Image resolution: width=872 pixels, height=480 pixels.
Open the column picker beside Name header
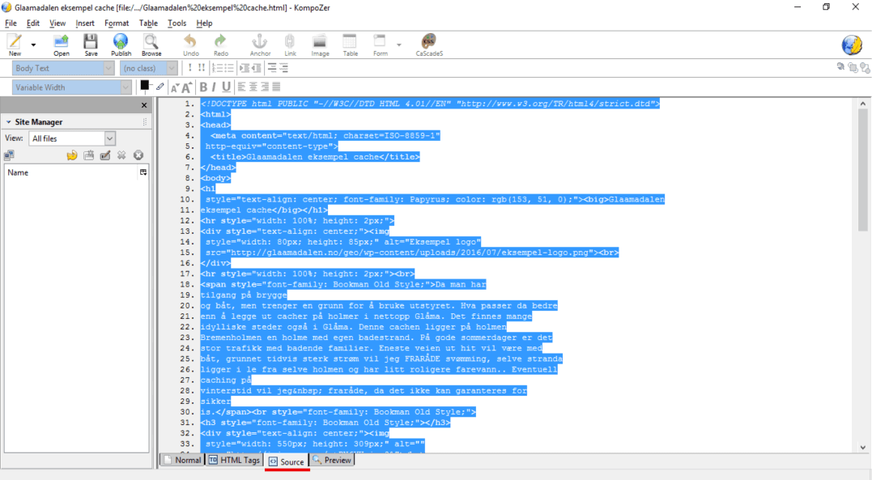[143, 172]
